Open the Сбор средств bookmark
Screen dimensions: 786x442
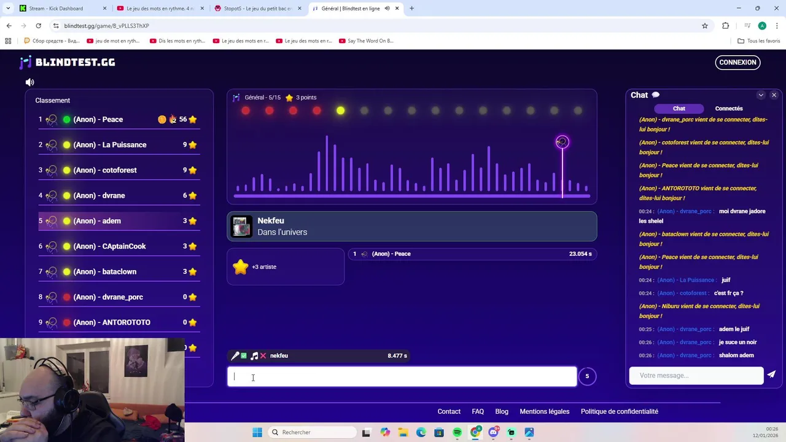click(52, 41)
